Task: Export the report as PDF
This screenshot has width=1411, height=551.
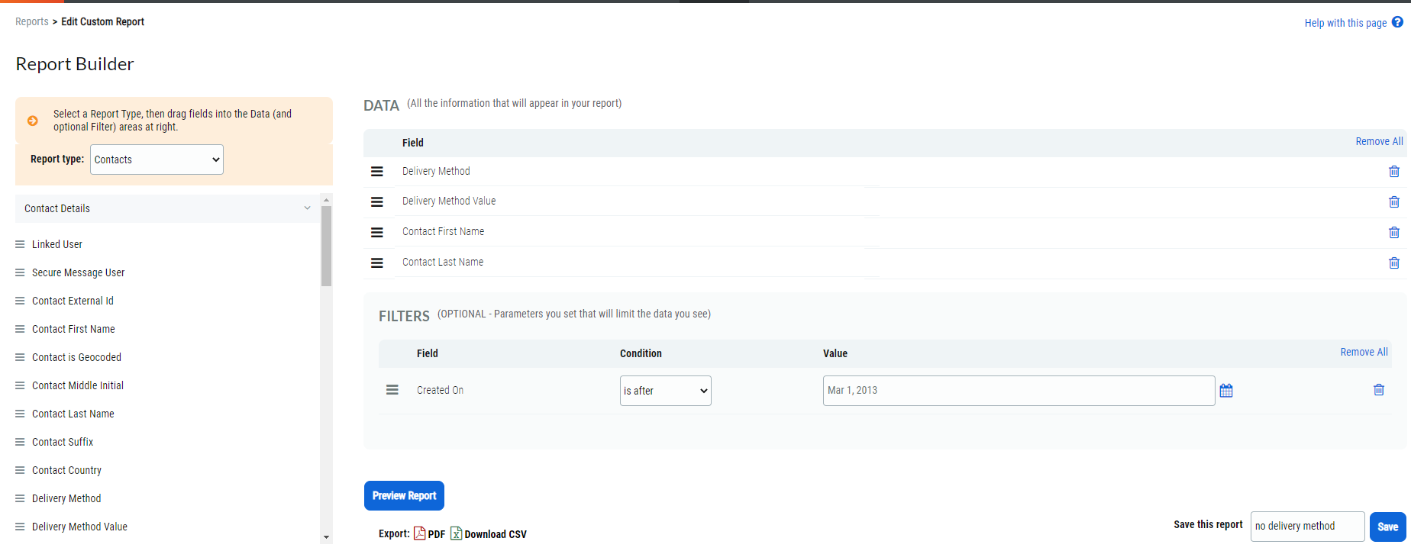Action: tap(429, 533)
